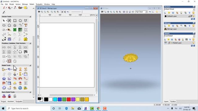This screenshot has width=198, height=111.
Task: Move relief layer up arrow button
Action: click(x=192, y=46)
